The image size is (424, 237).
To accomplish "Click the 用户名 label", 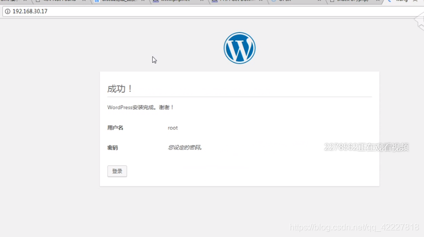I will [x=115, y=128].
